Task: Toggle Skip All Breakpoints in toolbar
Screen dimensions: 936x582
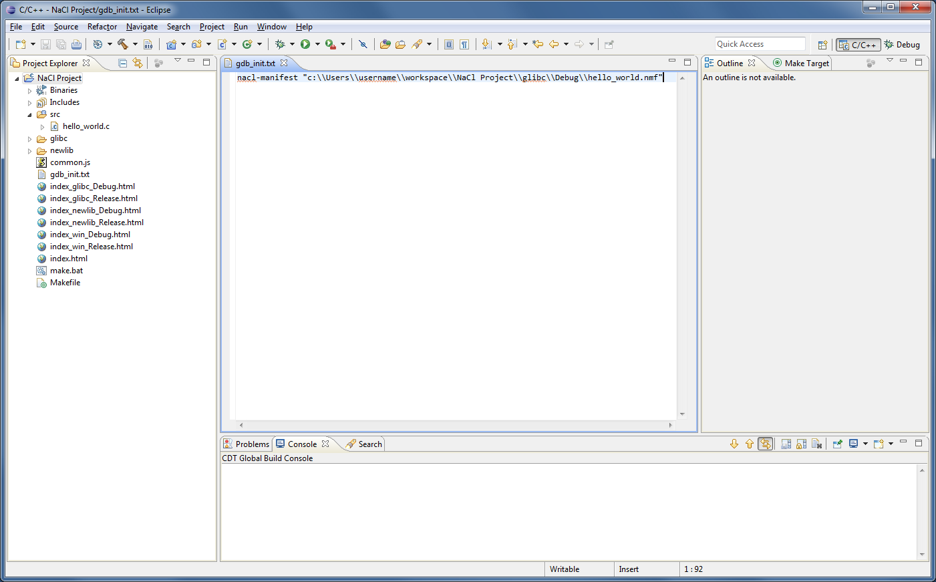Action: 363,45
